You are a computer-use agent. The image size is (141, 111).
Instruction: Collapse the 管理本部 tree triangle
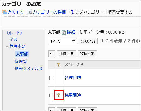7,47
